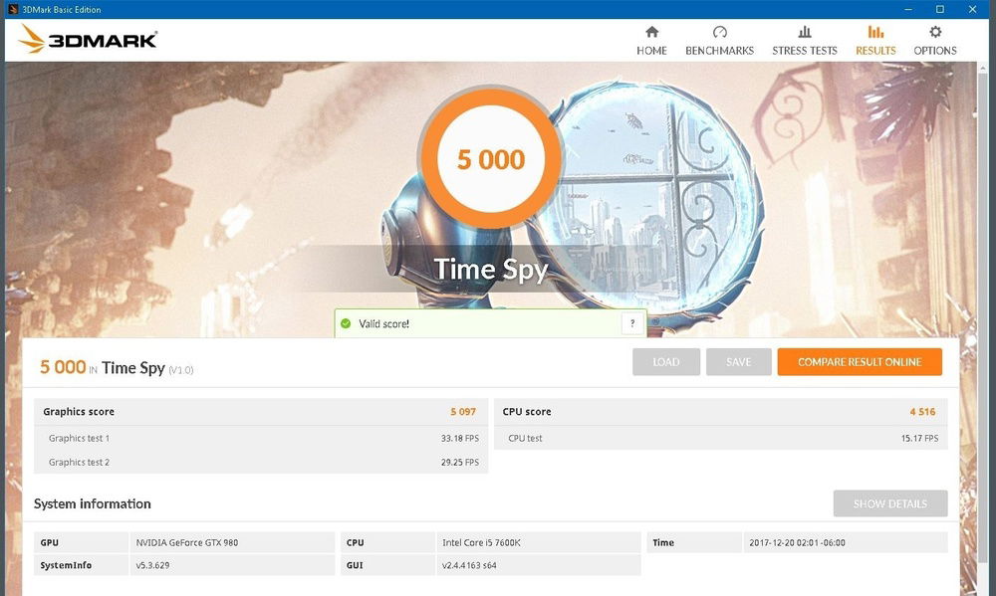Click the Graphics score header row
Screen dimensions: 996x596
click(260, 412)
